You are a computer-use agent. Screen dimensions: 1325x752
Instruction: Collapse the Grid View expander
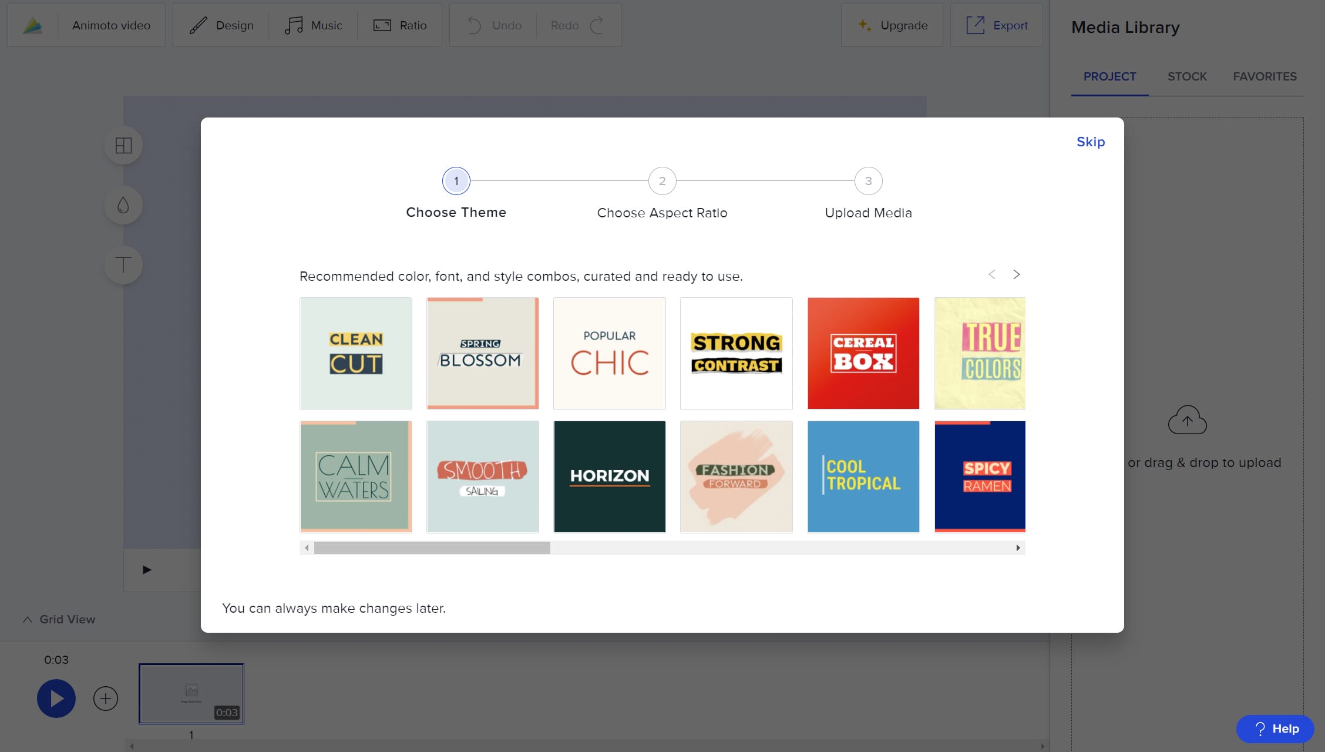[59, 619]
